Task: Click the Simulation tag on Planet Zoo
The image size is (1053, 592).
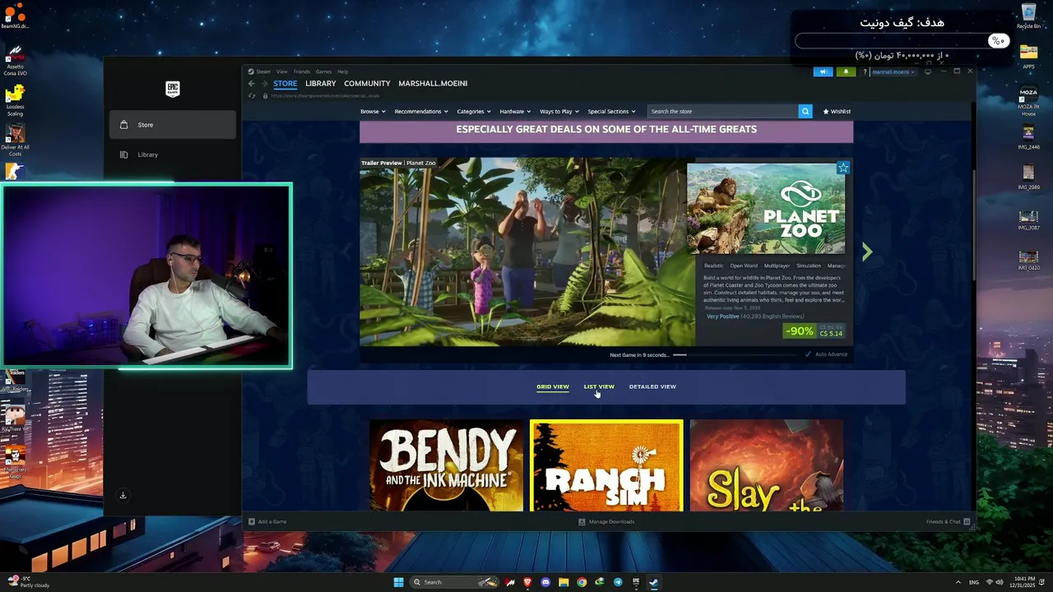Action: (809, 266)
